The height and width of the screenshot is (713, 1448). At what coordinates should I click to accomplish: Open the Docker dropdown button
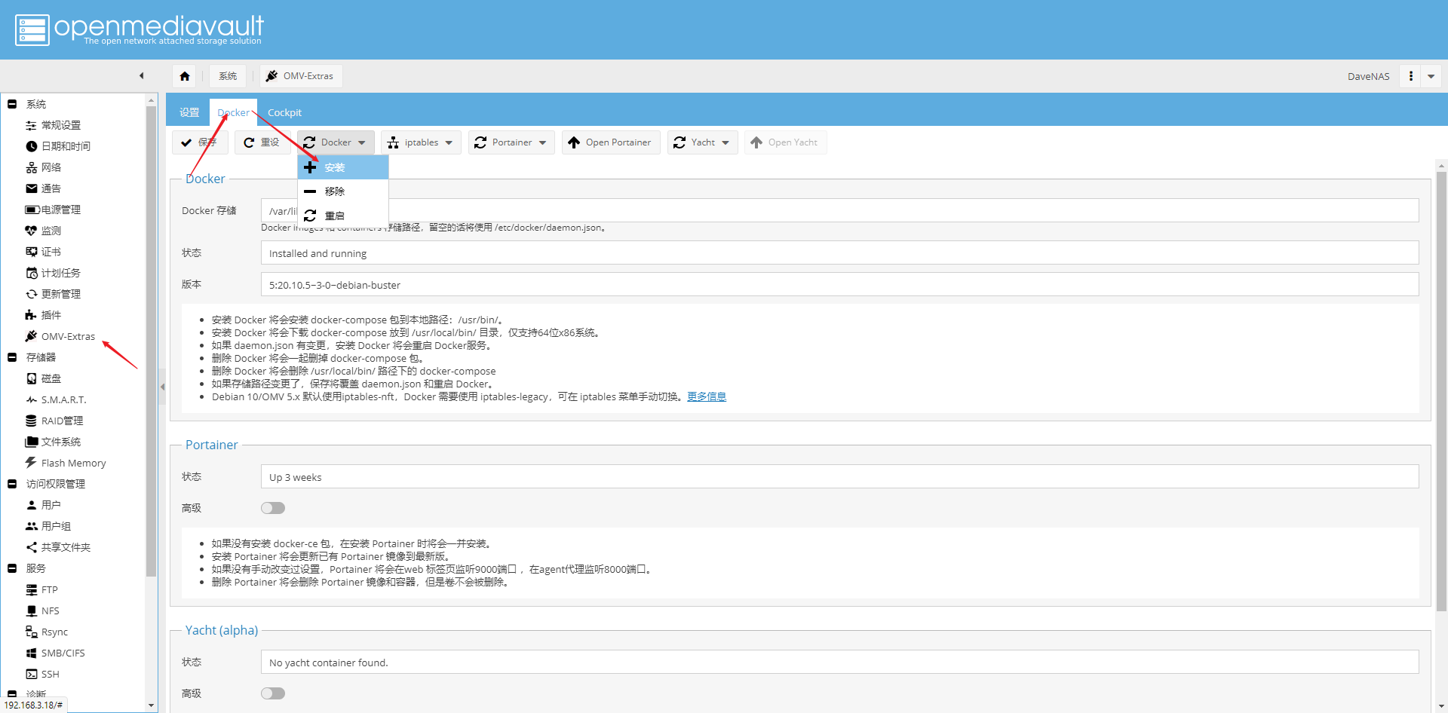[336, 142]
